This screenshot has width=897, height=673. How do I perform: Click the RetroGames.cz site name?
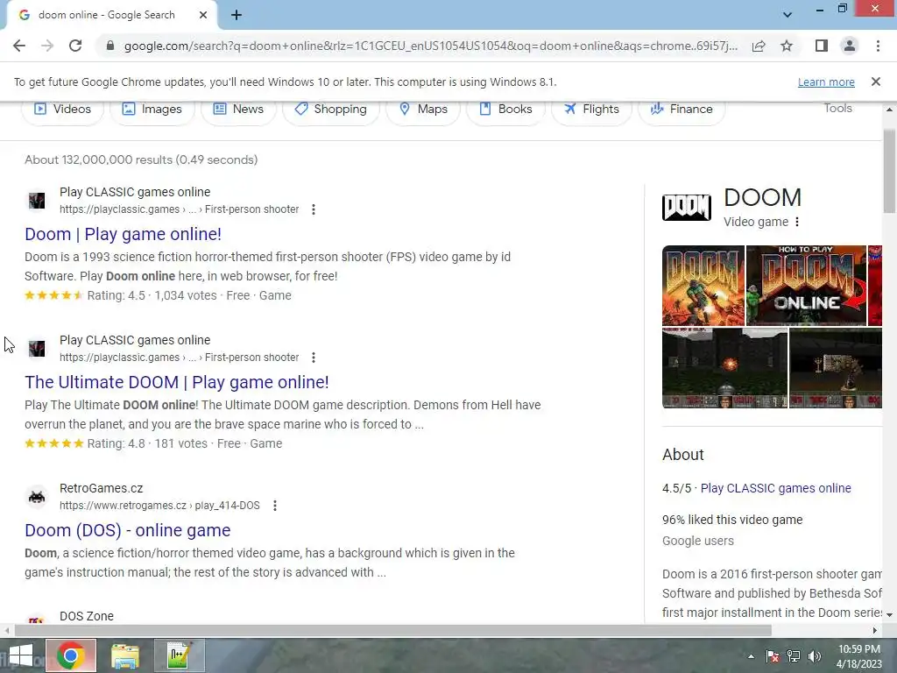tap(102, 488)
